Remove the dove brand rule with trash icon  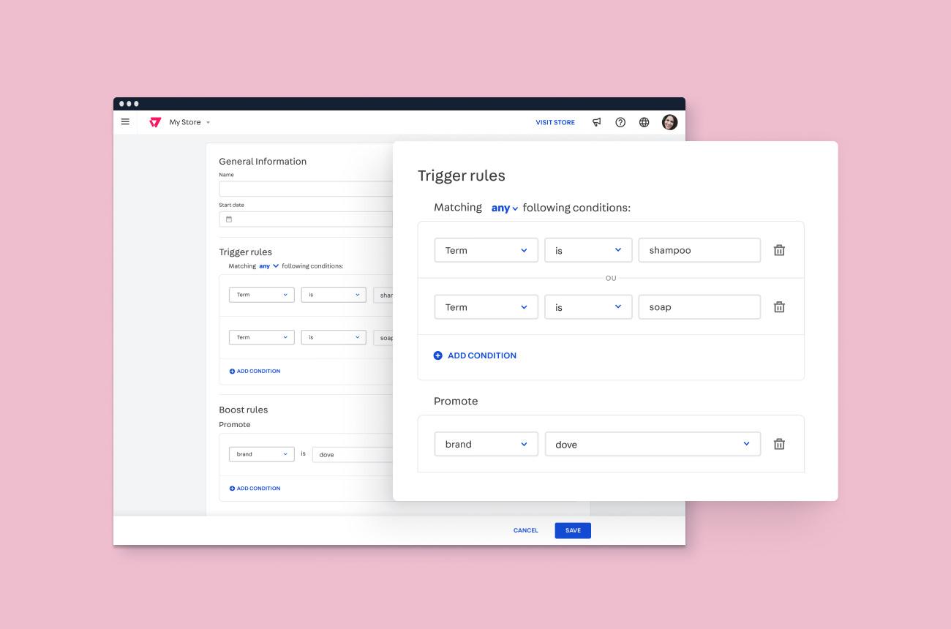point(779,444)
